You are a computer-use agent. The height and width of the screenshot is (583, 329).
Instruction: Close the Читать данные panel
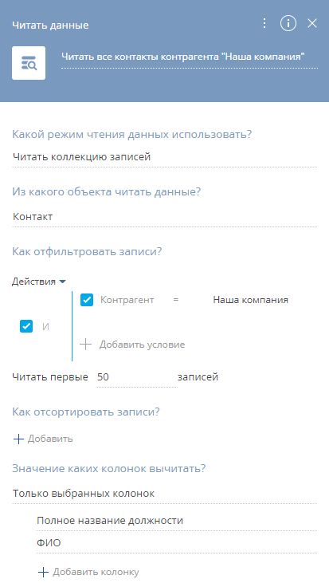click(x=312, y=23)
